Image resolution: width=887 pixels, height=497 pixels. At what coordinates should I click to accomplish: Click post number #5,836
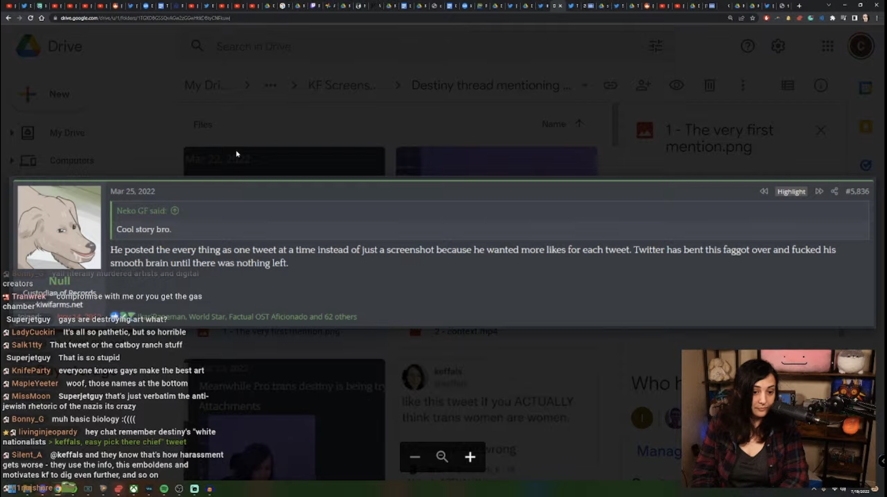(x=857, y=191)
